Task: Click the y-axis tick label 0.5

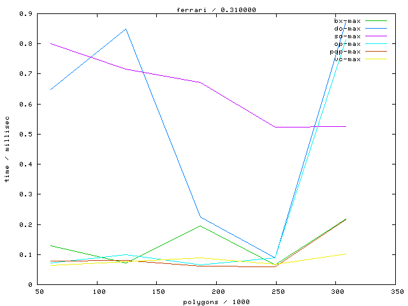Action: coord(27,134)
